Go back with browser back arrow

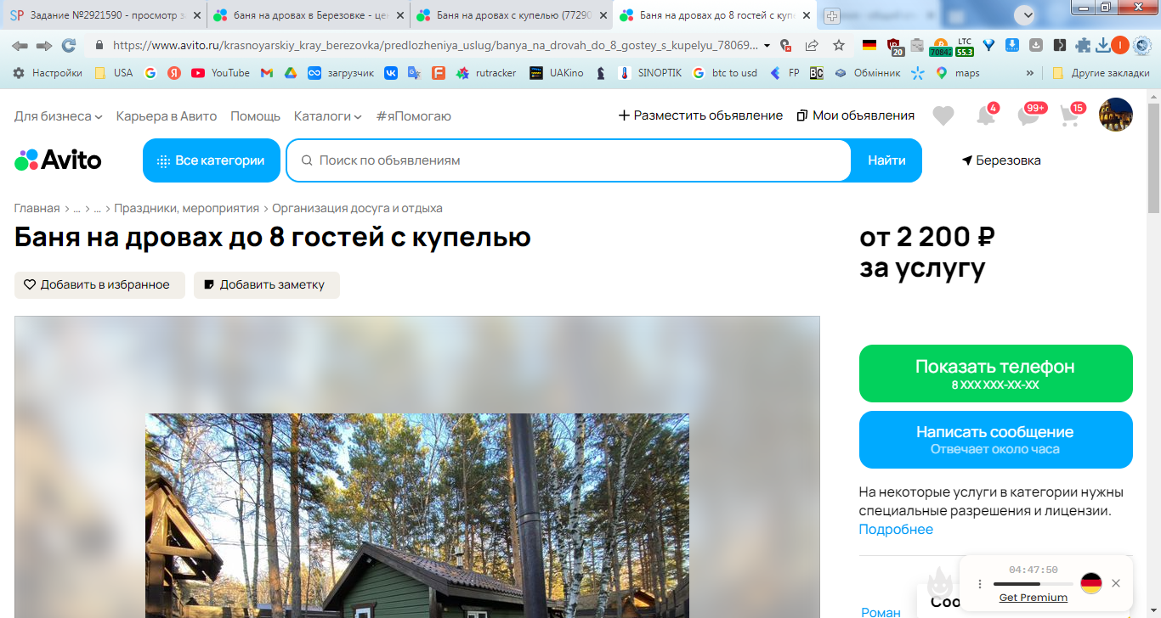point(20,45)
